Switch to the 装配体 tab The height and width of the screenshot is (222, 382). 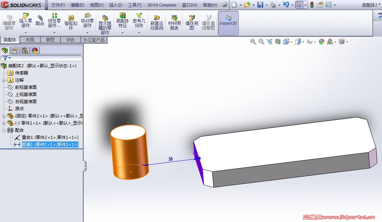click(x=10, y=40)
